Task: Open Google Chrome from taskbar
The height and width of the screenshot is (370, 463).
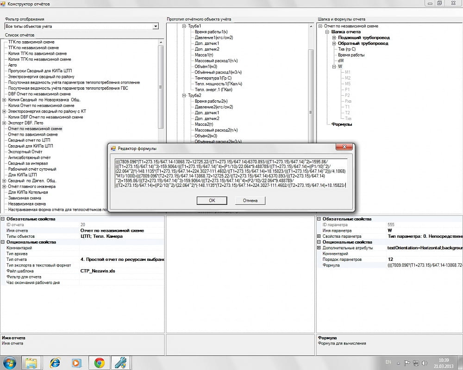Action: tap(99, 362)
